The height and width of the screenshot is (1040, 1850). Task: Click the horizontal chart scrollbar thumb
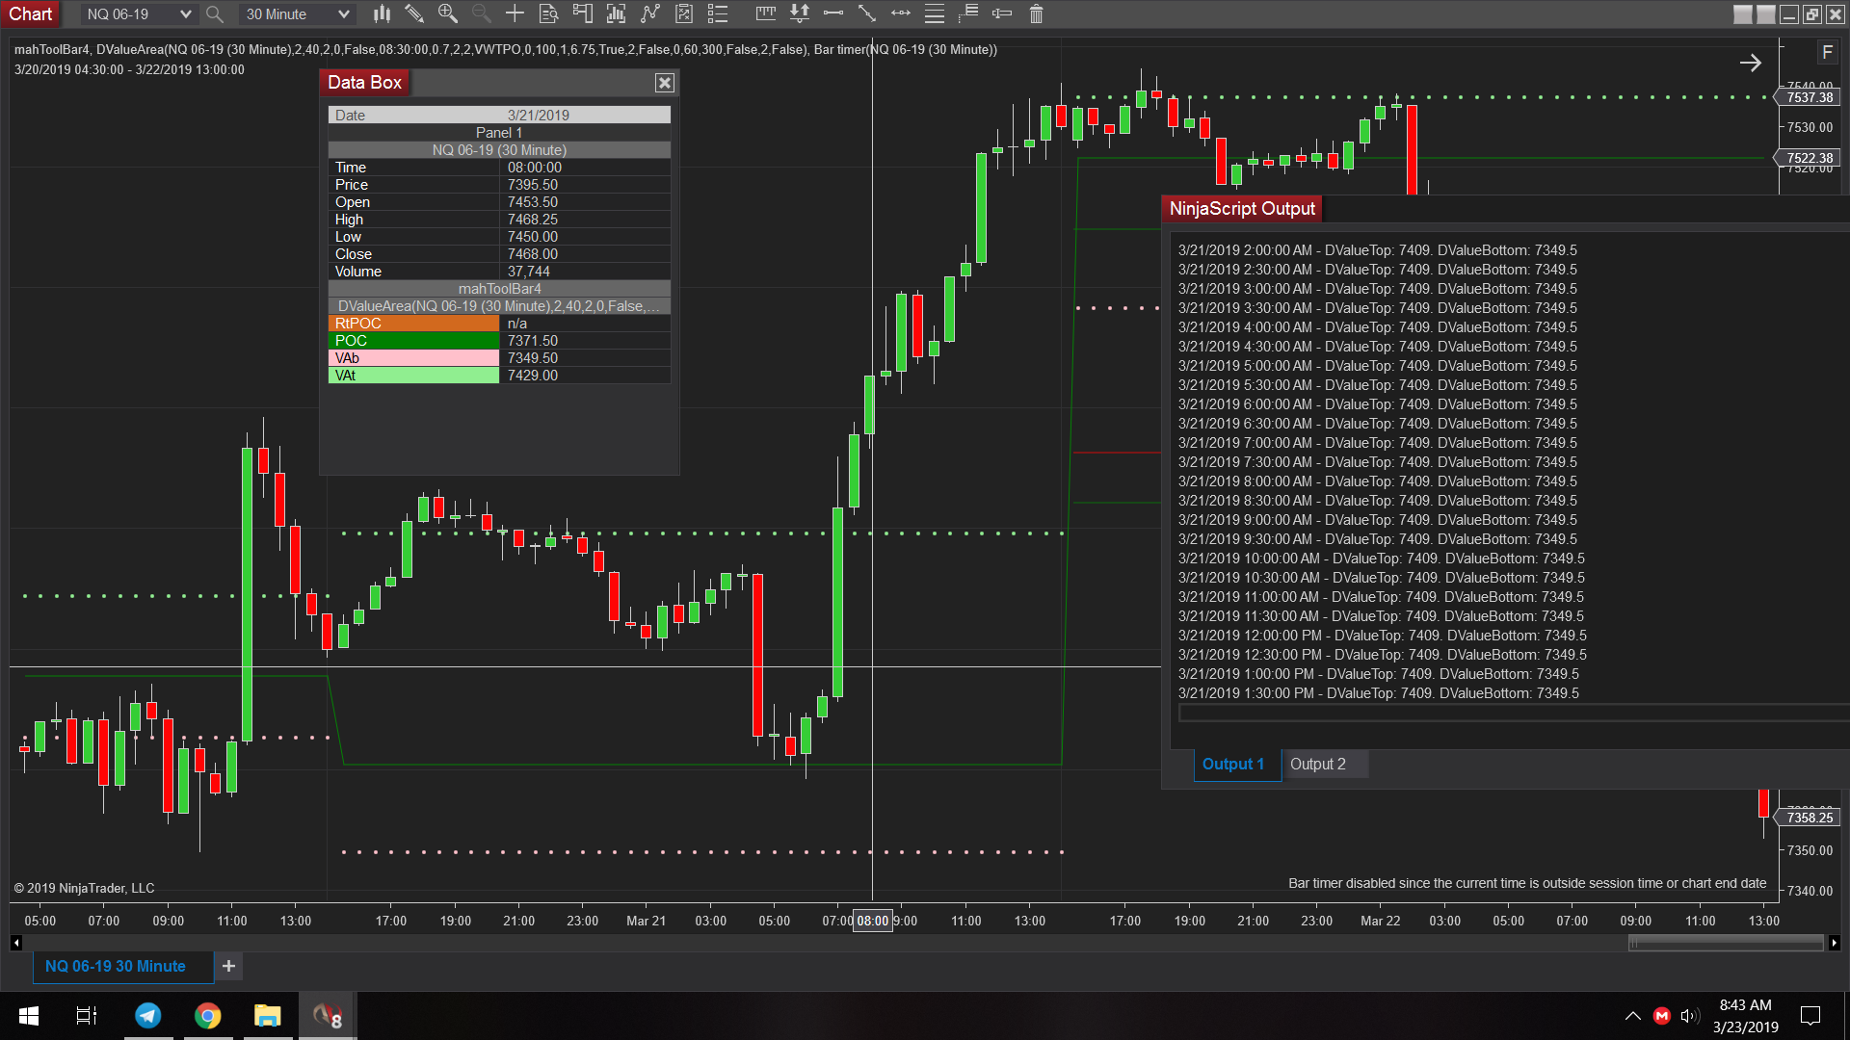tap(1725, 944)
